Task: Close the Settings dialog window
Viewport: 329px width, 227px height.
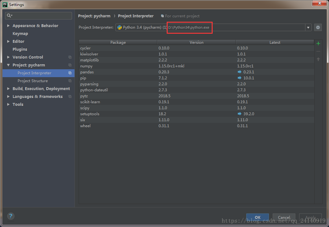Action: [x=319, y=3]
